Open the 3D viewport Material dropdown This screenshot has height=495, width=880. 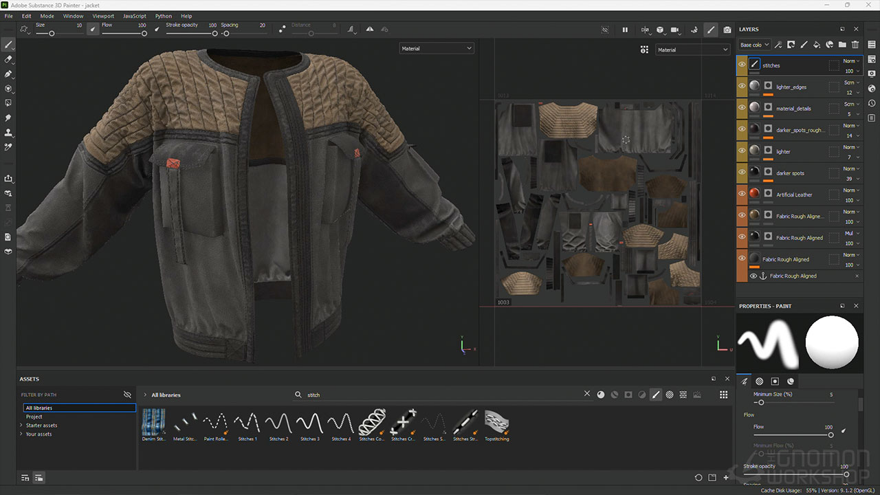pos(437,49)
